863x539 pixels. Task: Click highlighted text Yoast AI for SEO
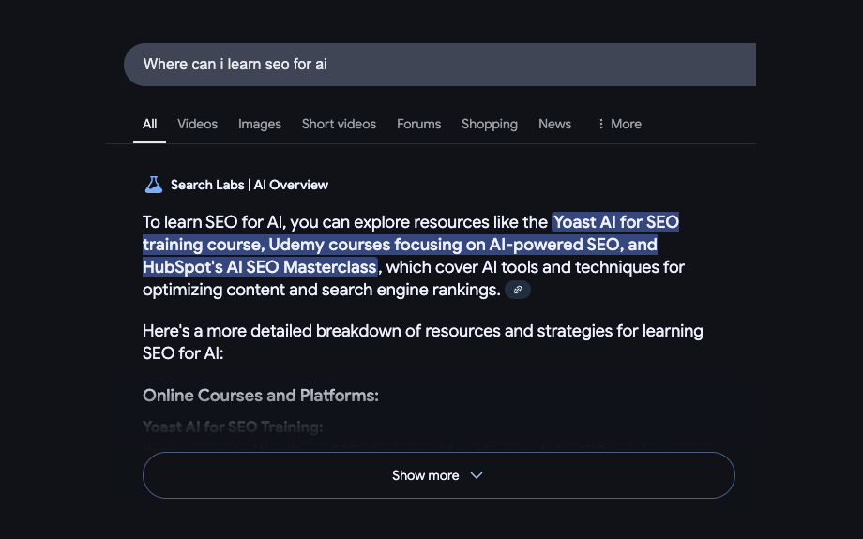pyautogui.click(x=616, y=222)
